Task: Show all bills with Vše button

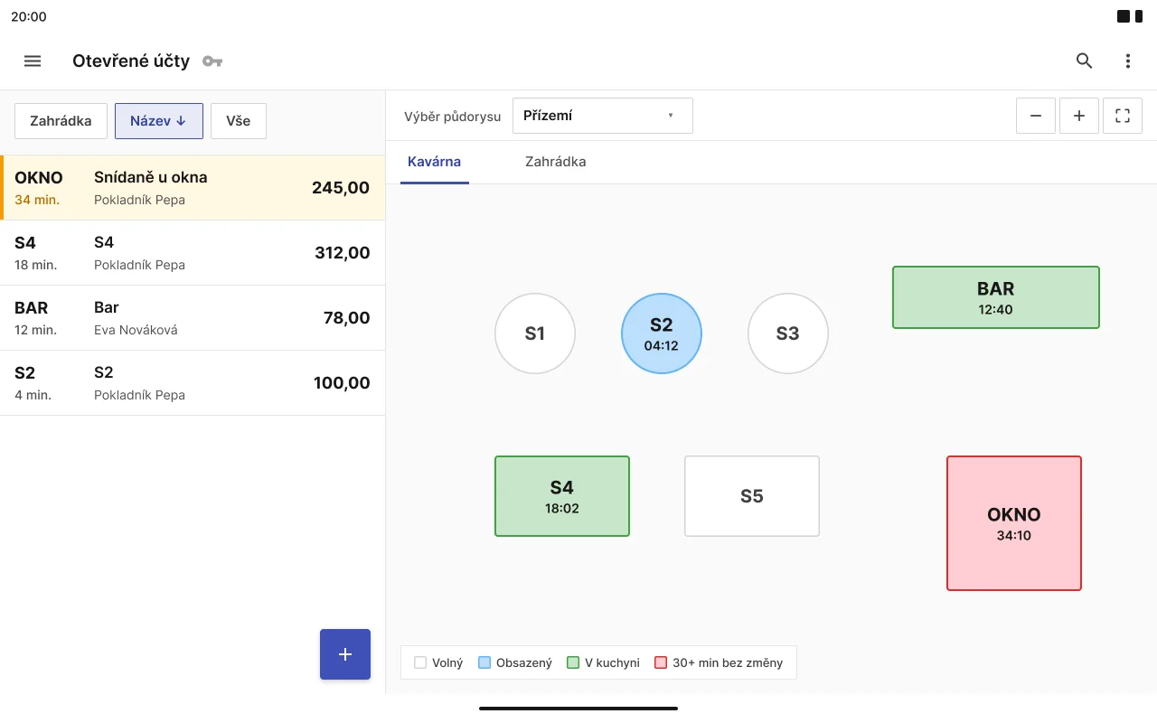Action: coord(239,121)
